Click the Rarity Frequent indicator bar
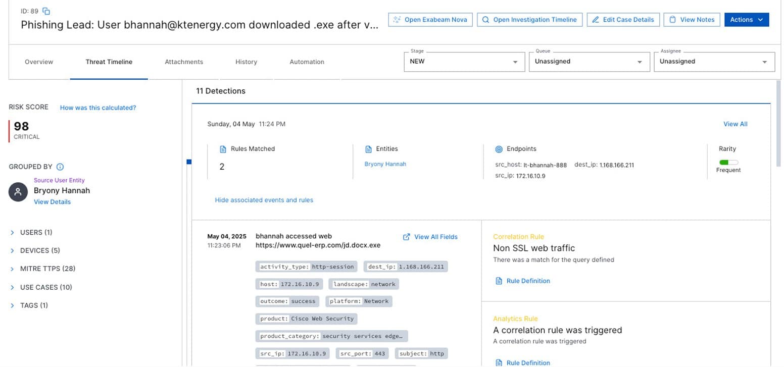The image size is (784, 367). (x=728, y=163)
